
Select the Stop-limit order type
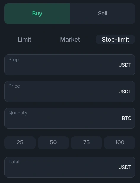115,39
